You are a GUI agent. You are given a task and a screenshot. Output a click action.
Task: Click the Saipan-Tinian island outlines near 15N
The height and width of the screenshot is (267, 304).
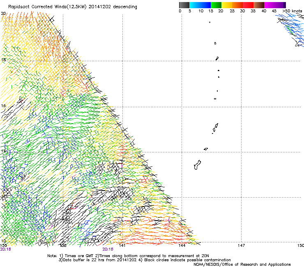point(215,128)
